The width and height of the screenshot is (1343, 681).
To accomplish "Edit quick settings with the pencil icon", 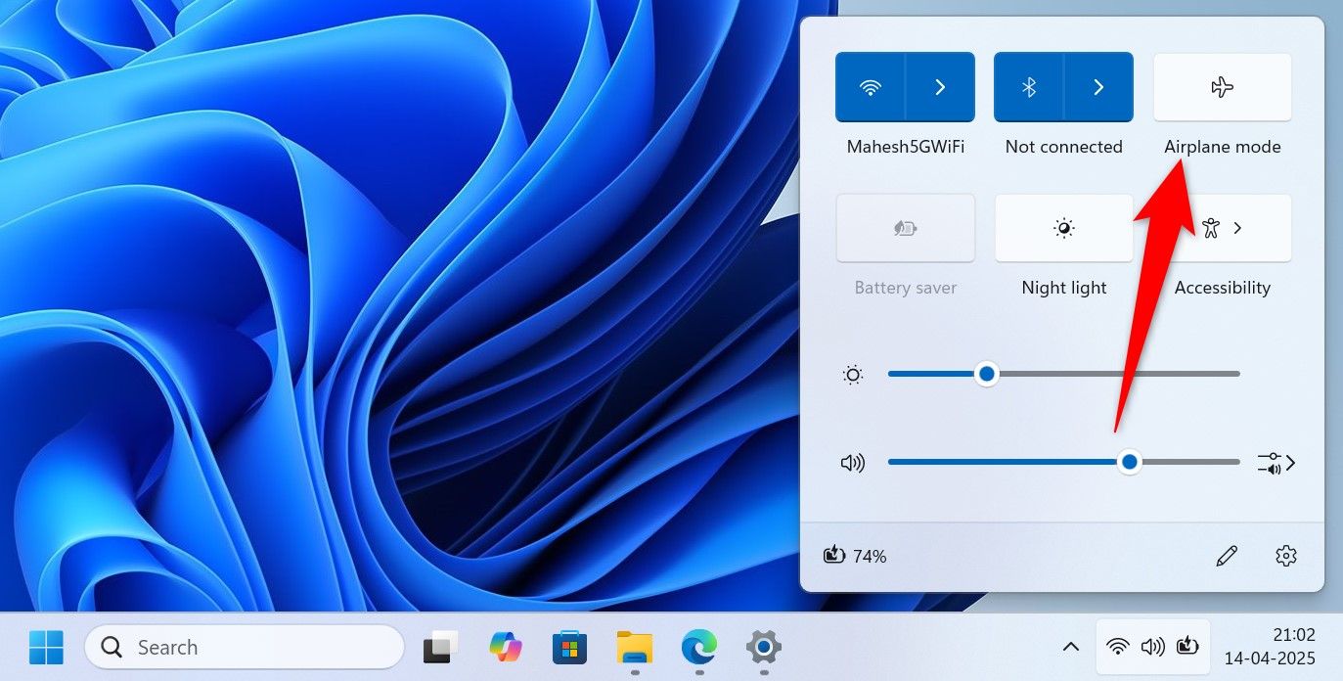I will click(1226, 556).
